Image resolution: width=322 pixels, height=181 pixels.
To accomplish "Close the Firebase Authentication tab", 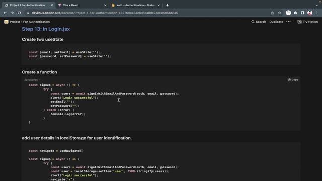I will point(158,5).
